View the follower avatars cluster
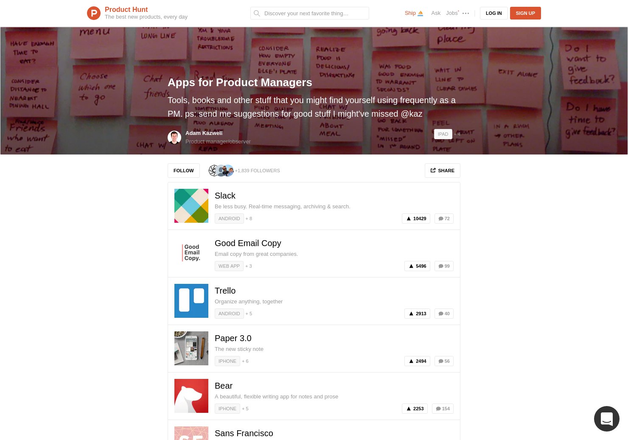Image resolution: width=628 pixels, height=440 pixels. click(221, 171)
